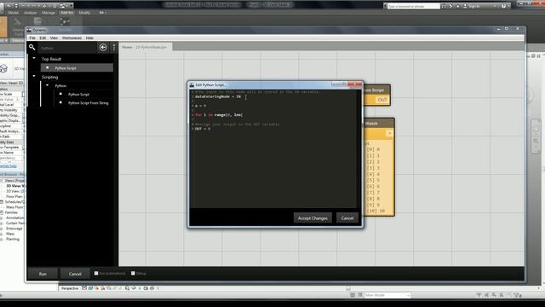545x307 pixels.
Task: Select the Planting family in Project Browser
Action: pos(13,239)
